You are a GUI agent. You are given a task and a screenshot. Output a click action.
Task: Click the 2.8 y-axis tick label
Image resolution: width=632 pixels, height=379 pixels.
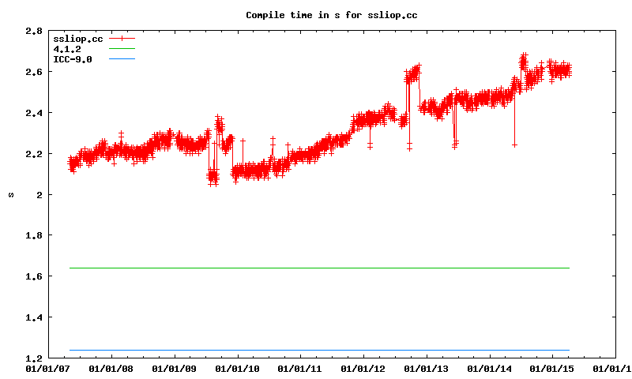pyautogui.click(x=33, y=31)
